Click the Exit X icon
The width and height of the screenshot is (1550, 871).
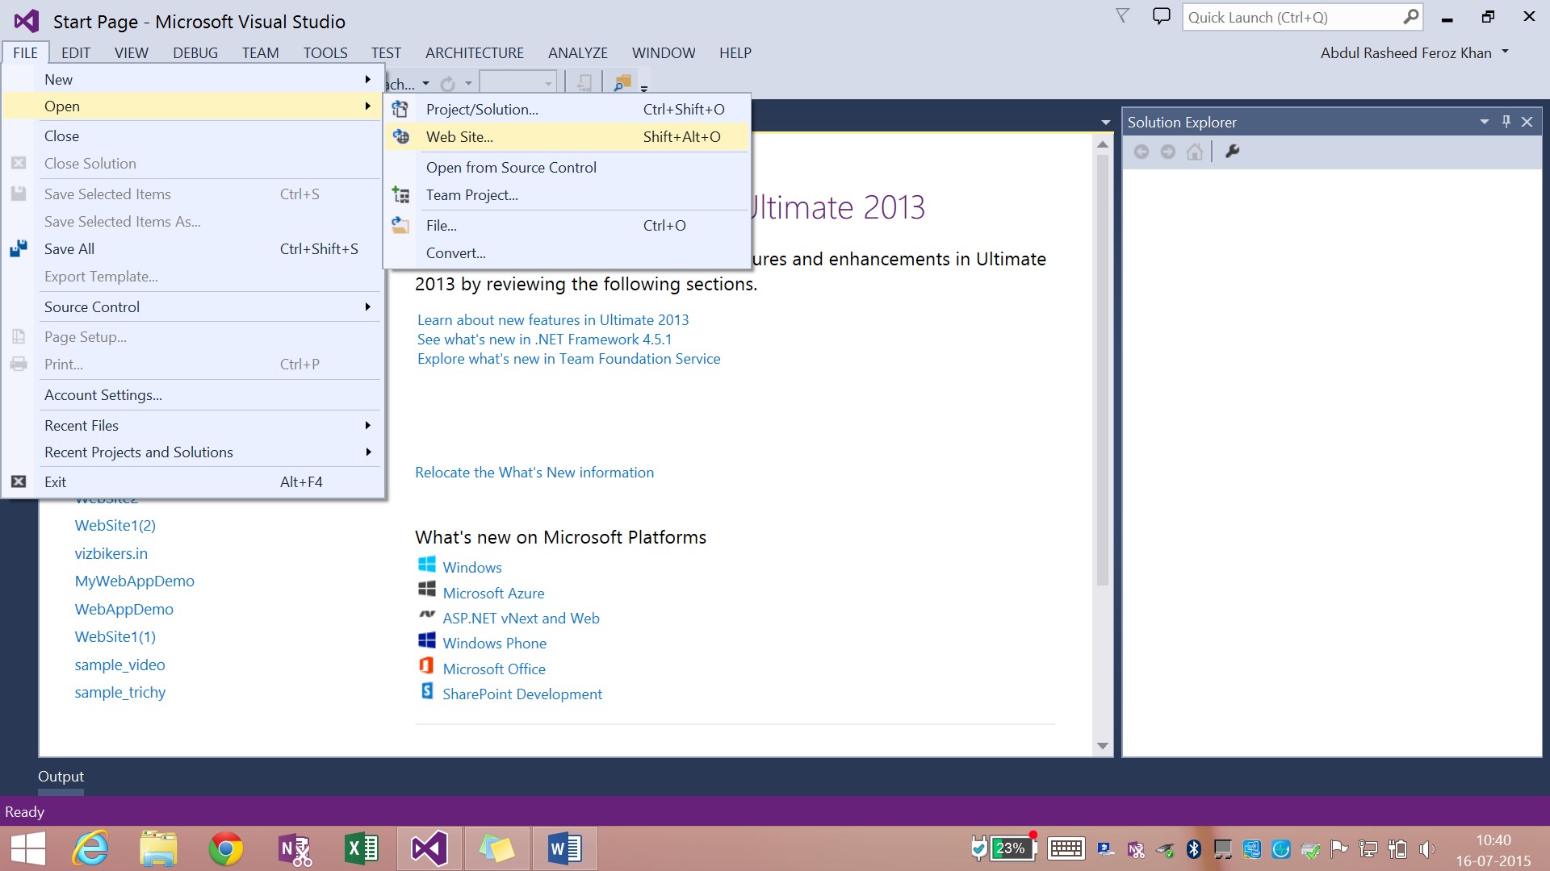click(x=19, y=481)
